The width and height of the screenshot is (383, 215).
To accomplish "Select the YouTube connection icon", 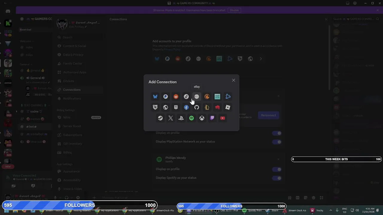I will tap(223, 118).
